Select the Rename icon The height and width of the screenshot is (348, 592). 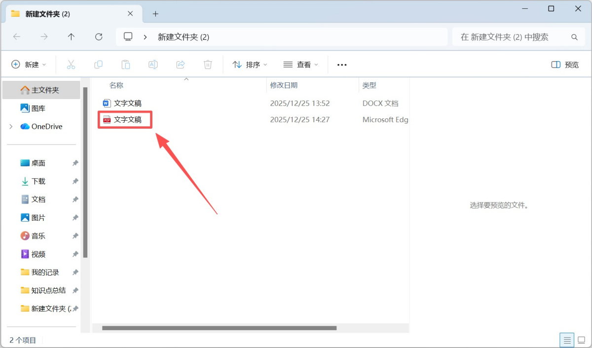(153, 64)
